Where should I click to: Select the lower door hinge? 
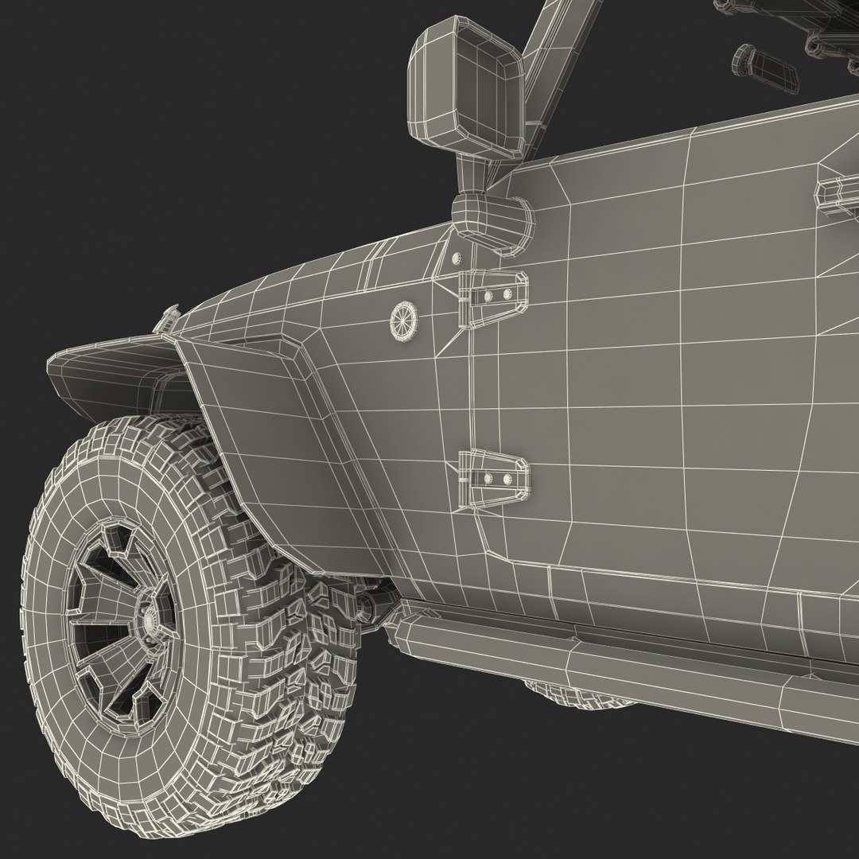493,480
